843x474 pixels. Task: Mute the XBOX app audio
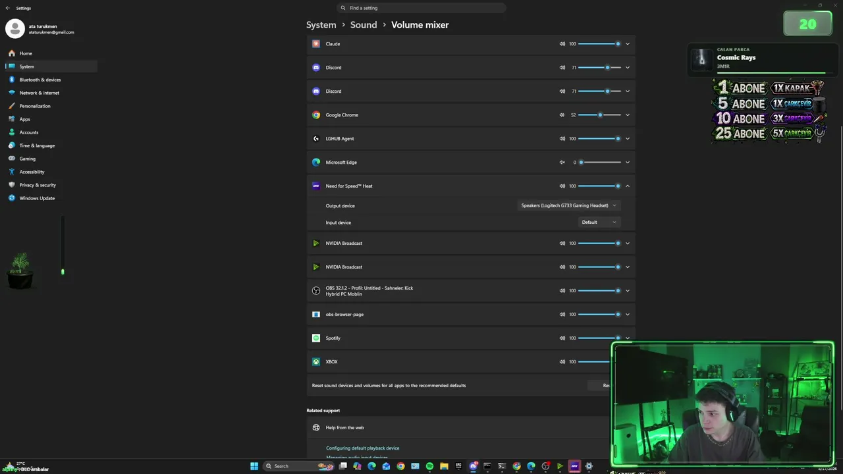coord(562,361)
